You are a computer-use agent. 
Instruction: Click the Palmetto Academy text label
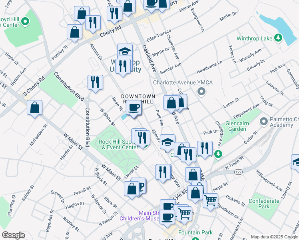click(x=284, y=122)
